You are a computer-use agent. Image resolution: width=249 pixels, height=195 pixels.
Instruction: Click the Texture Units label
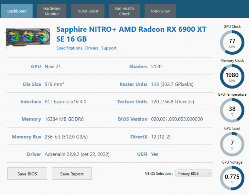pos(132,102)
